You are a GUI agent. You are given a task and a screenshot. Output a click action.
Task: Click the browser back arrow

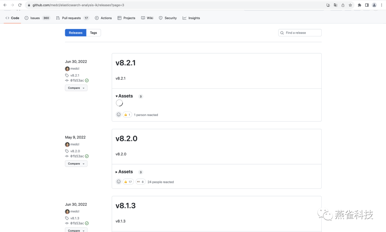coord(5,5)
